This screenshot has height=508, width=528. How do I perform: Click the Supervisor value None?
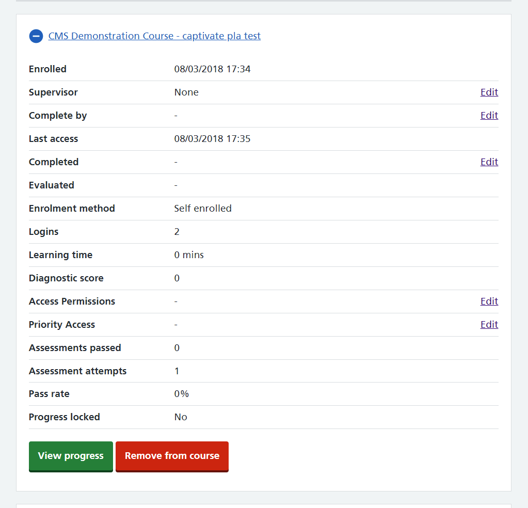(186, 92)
